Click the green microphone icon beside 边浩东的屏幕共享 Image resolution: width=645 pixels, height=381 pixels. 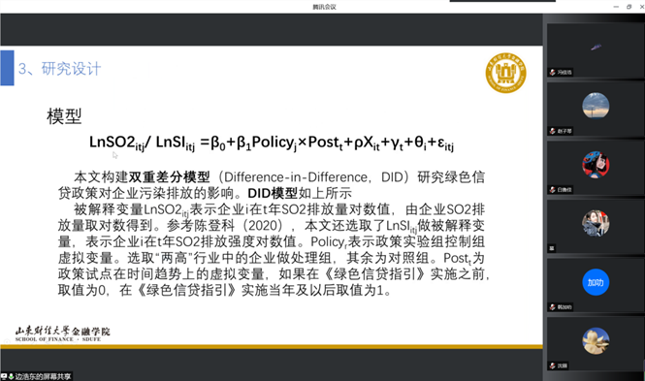tap(11, 376)
